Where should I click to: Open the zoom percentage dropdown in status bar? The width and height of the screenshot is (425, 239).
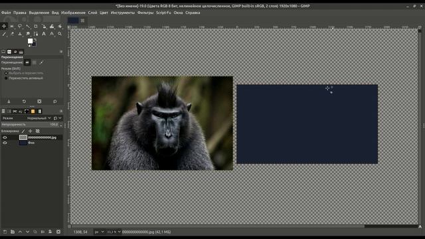point(114,232)
